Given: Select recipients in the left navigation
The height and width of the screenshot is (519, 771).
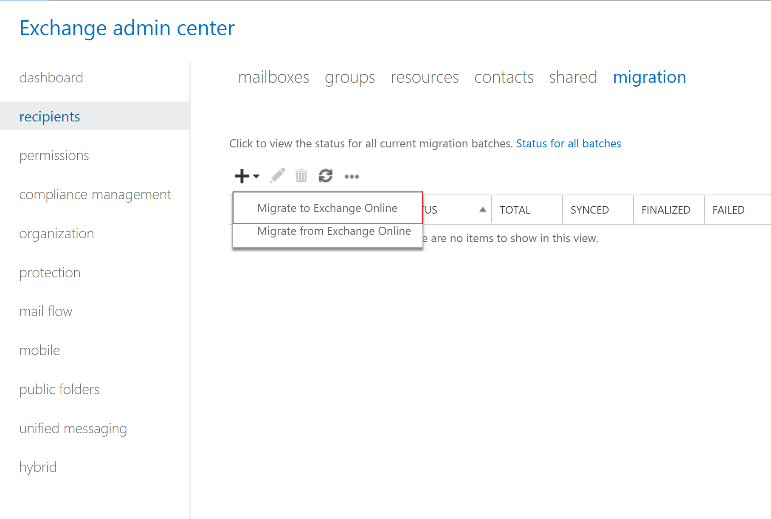Looking at the screenshot, I should tap(95, 116).
